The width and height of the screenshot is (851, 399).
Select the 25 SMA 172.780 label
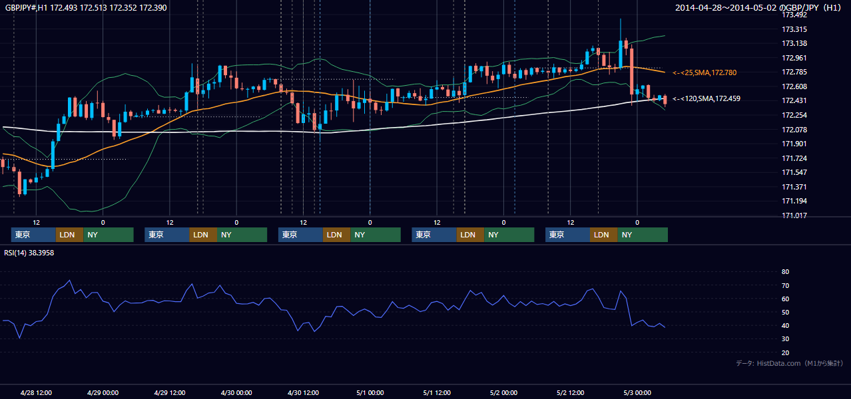pyautogui.click(x=705, y=72)
